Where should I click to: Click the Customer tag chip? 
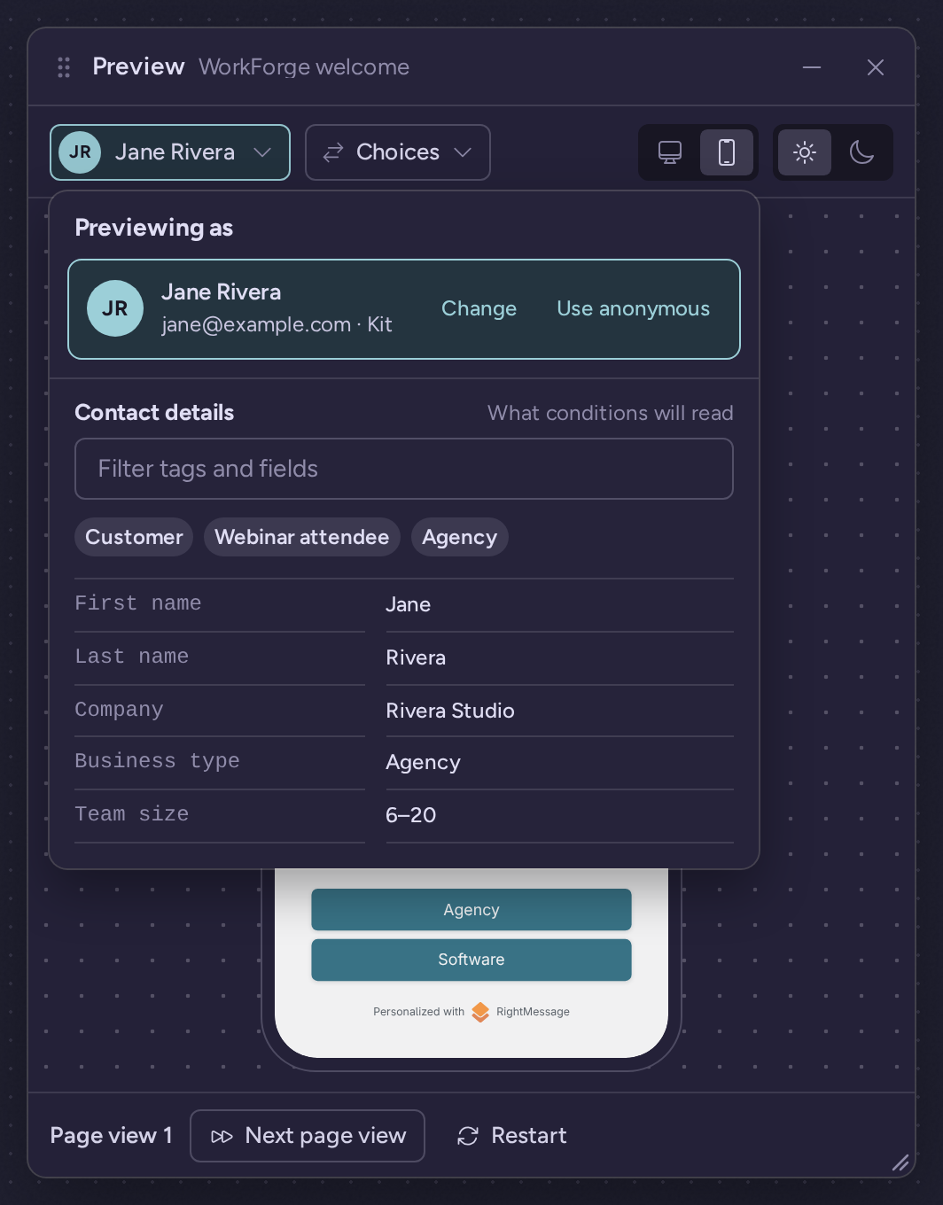[x=134, y=537]
